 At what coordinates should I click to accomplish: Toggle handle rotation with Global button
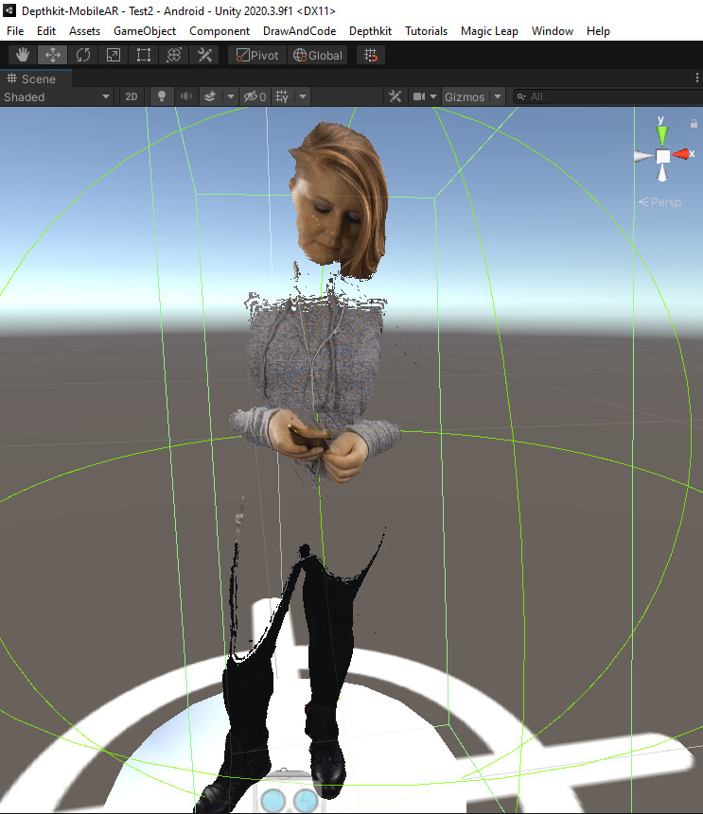click(x=318, y=56)
